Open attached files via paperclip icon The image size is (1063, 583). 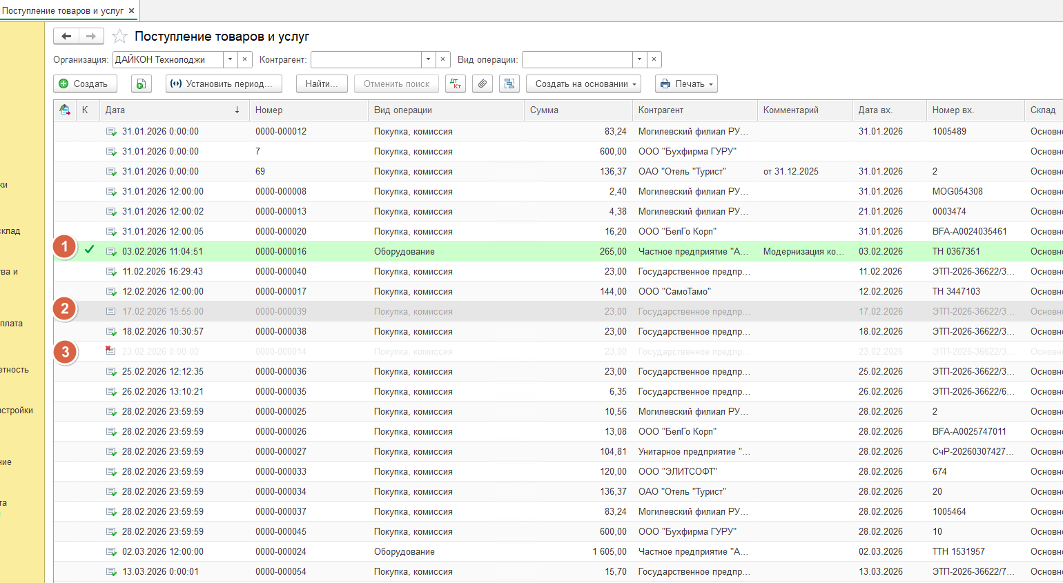482,83
